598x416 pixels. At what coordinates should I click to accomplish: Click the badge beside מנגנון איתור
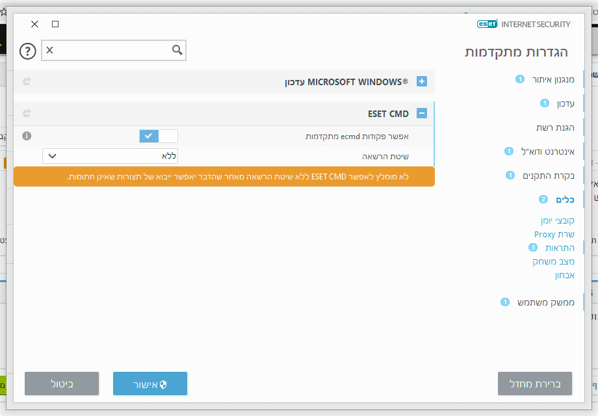[x=520, y=79]
